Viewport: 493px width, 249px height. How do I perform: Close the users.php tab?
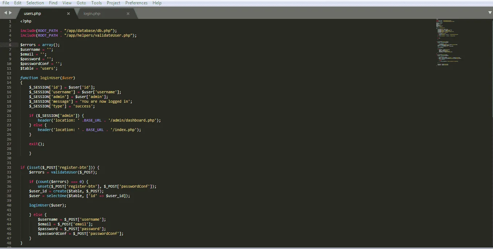[x=68, y=14]
